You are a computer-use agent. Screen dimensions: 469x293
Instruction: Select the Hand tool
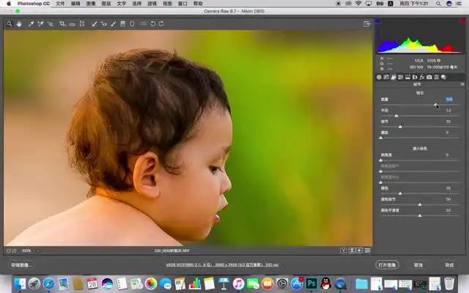18,24
